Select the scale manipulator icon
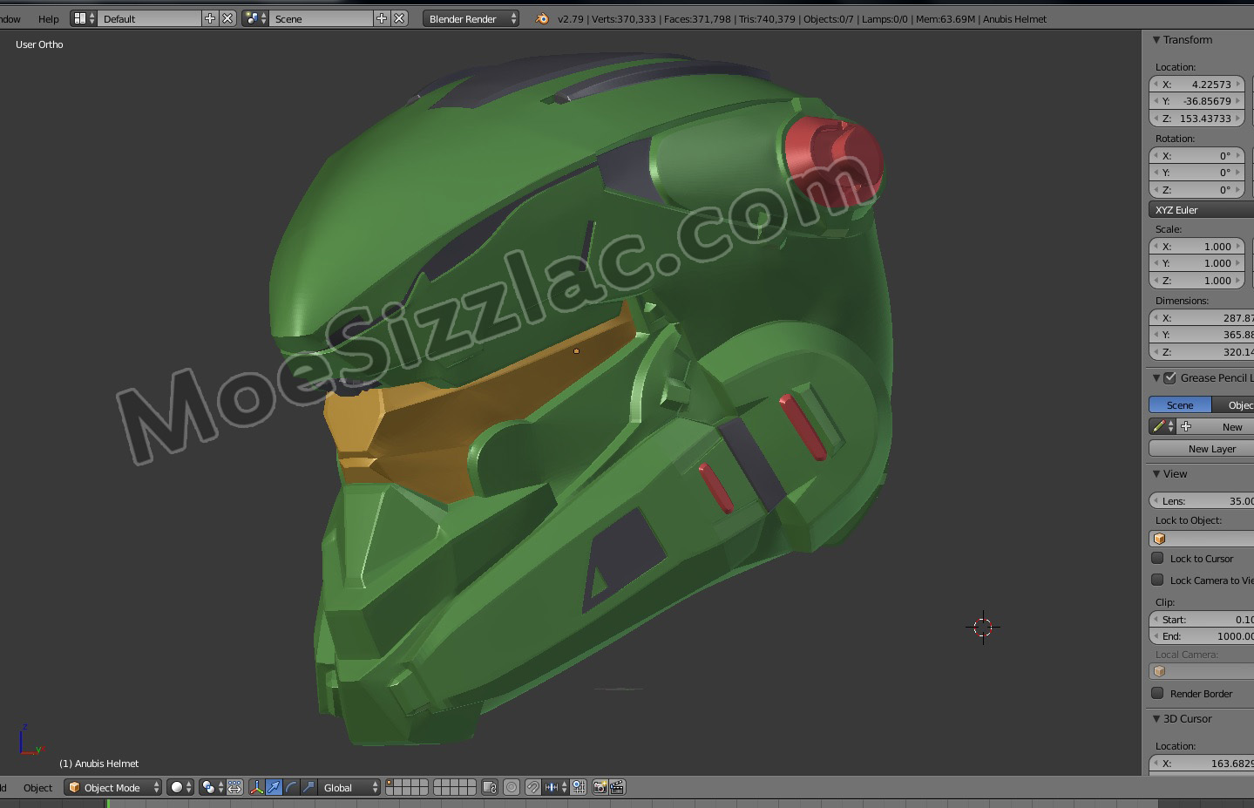The height and width of the screenshot is (808, 1254). click(x=308, y=787)
